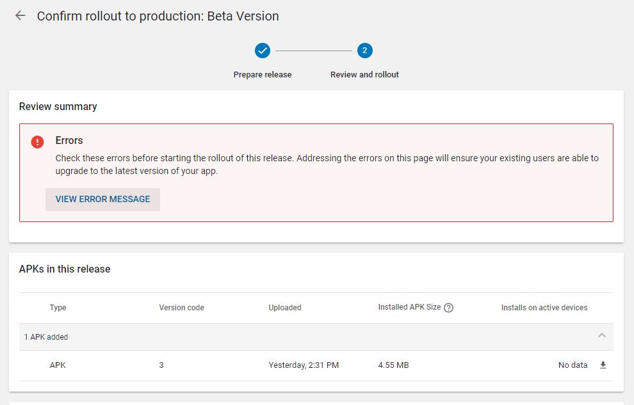This screenshot has width=634, height=405.
Task: Click the Installed APK Size column header
Action: point(409,307)
